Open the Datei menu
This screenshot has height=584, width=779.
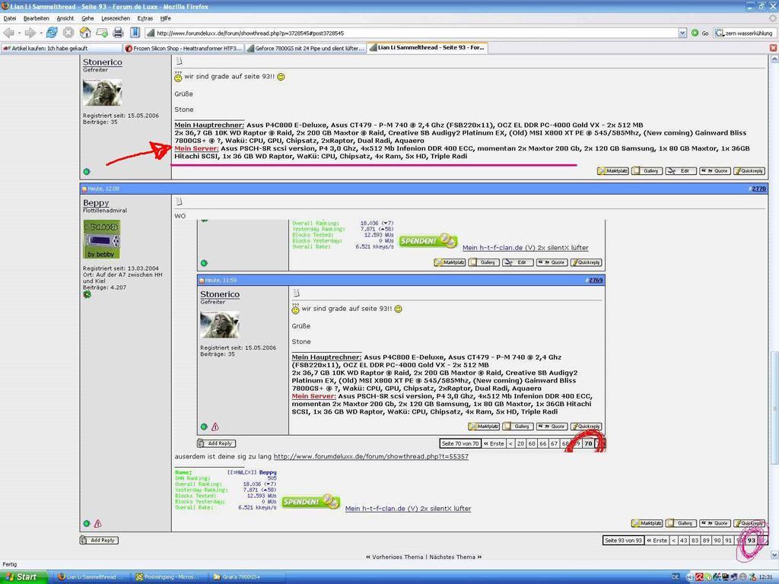click(9, 18)
